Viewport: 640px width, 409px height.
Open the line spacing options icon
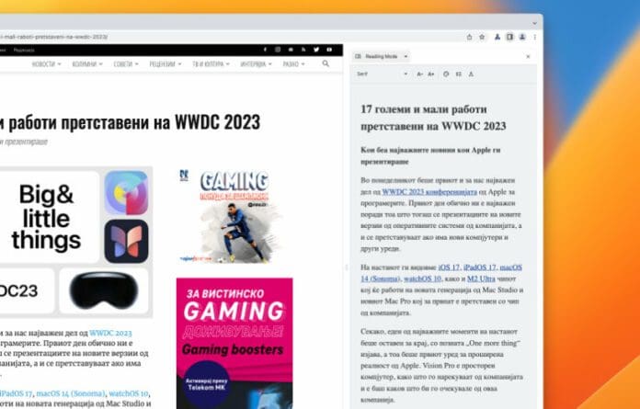[x=459, y=74]
